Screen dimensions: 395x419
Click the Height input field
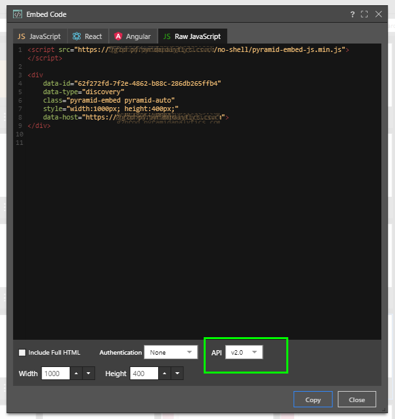144,374
